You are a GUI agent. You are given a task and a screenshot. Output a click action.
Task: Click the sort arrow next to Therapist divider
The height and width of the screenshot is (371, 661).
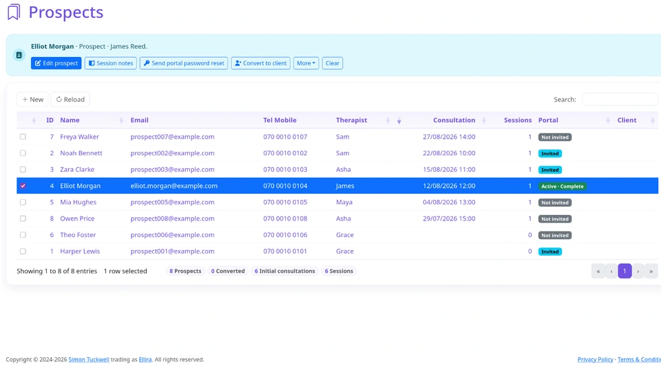click(399, 121)
